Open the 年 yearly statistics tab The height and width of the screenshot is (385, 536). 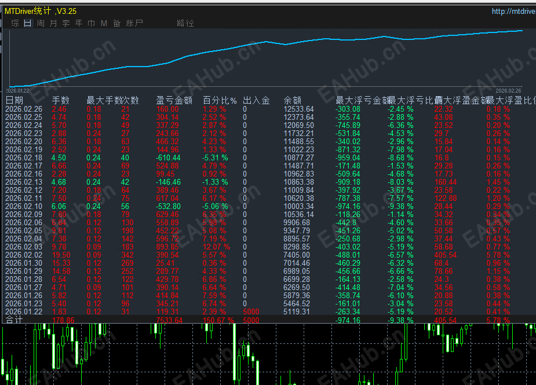(79, 23)
